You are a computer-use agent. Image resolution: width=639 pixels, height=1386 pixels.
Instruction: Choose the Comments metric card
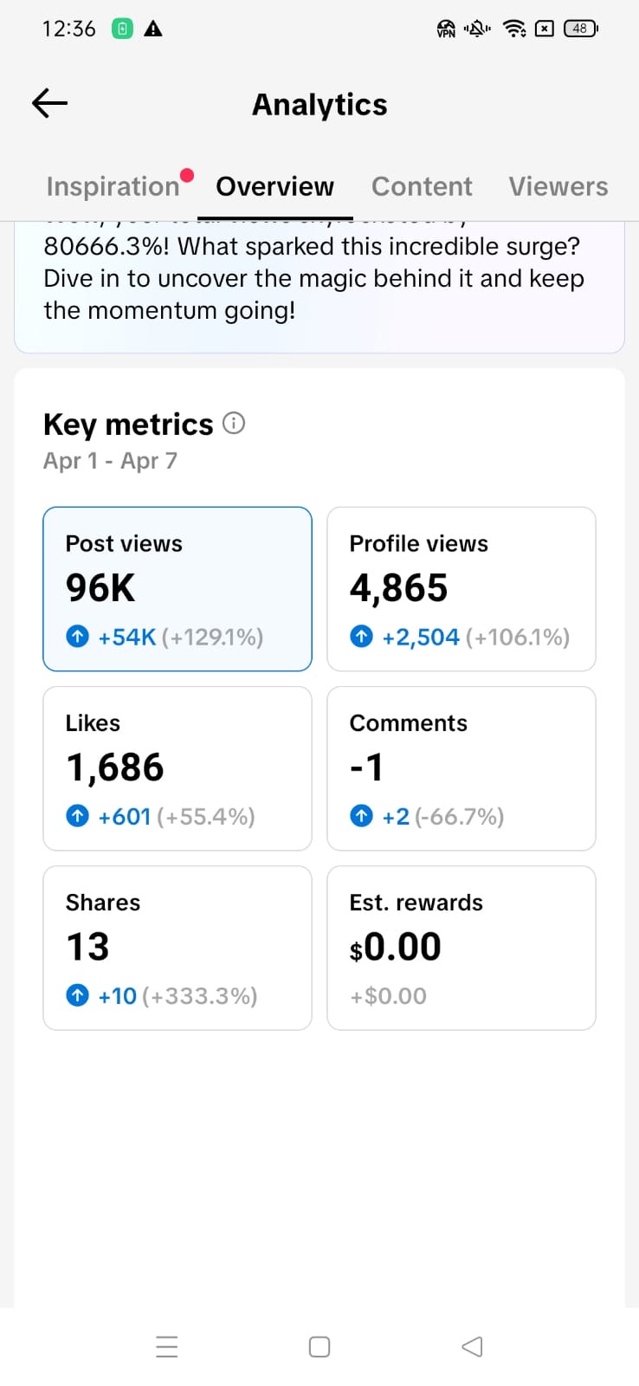461,768
